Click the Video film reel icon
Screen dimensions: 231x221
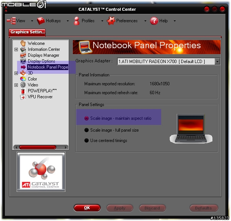pyautogui.click(x=23, y=85)
